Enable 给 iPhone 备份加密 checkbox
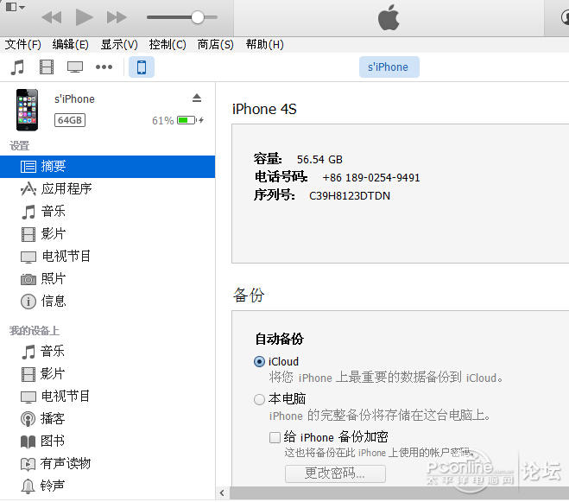Screen dimensions: 569x502 pos(275,437)
